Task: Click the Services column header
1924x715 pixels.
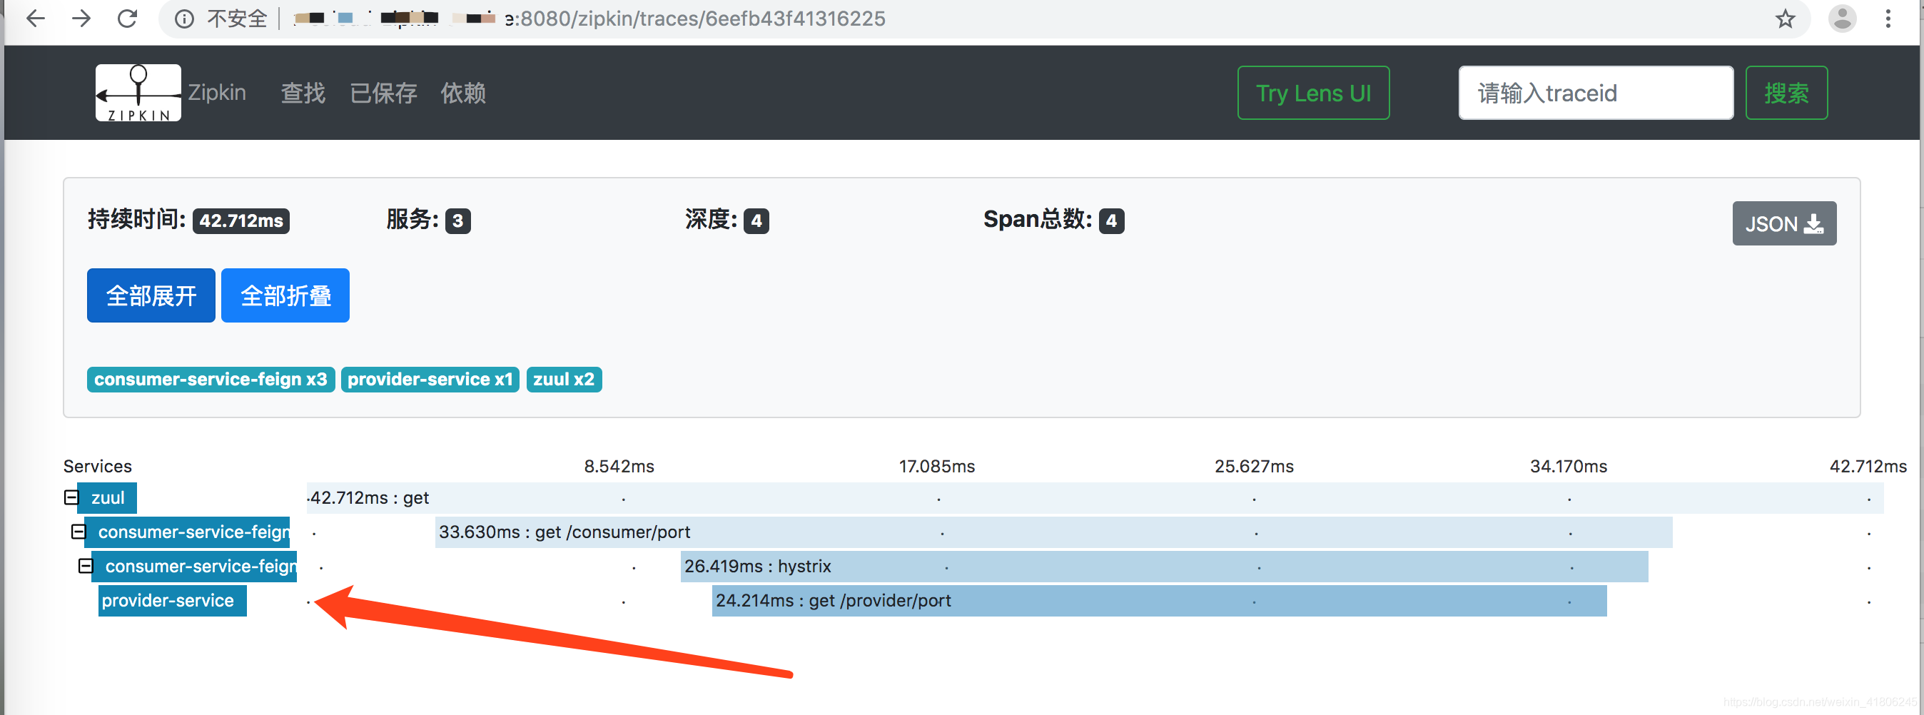Action: click(x=98, y=467)
